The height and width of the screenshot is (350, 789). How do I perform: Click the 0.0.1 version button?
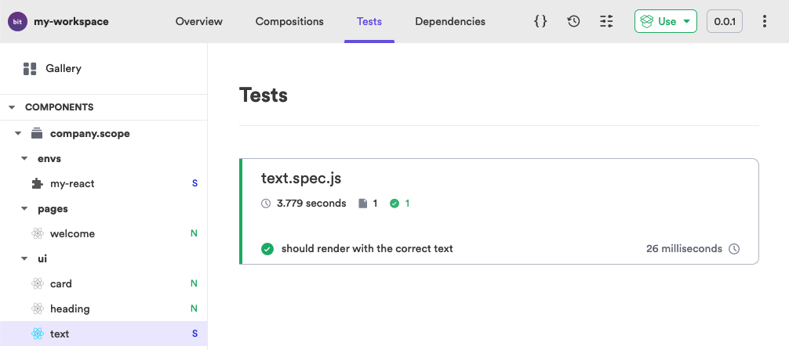[x=724, y=21]
